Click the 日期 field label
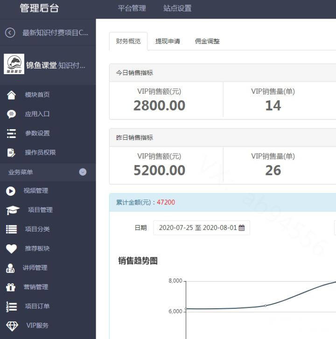Image resolution: width=336 pixels, height=339 pixels. point(140,228)
